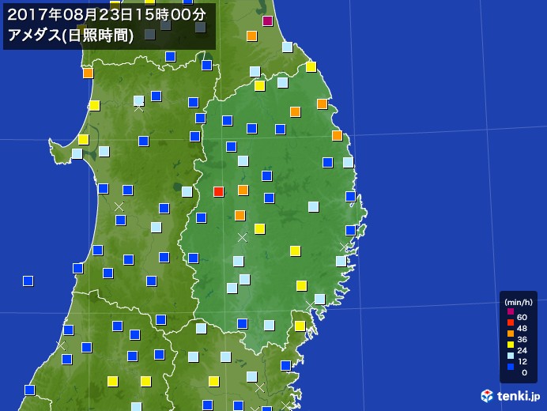Click the (min/h) legend unit label
The height and width of the screenshot is (411, 547).
[x=519, y=302]
